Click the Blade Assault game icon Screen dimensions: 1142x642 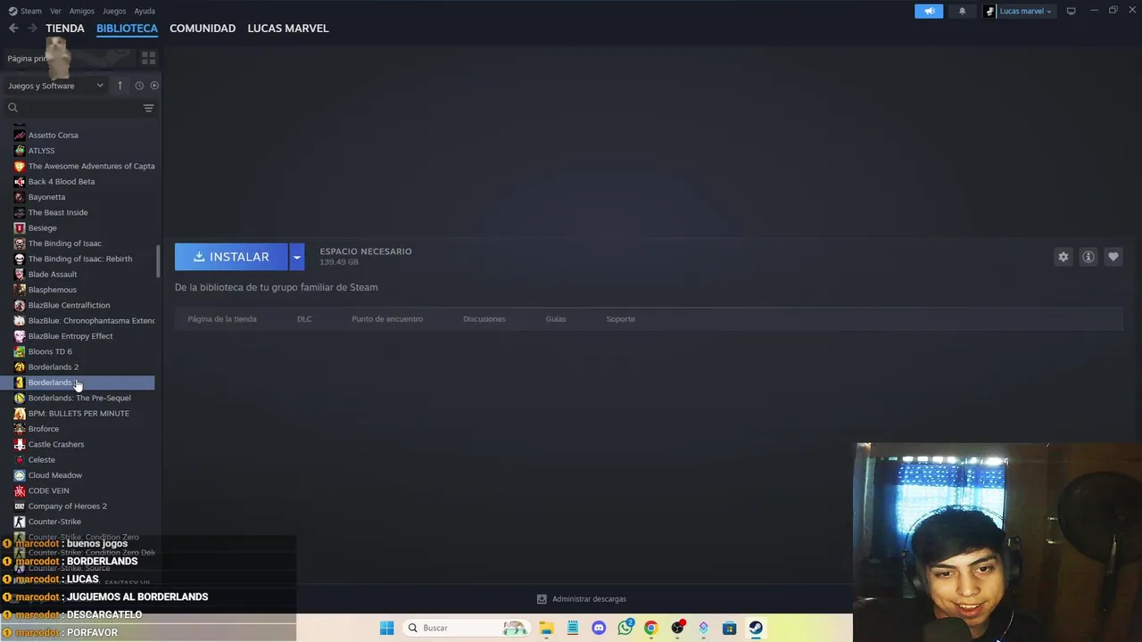20,275
